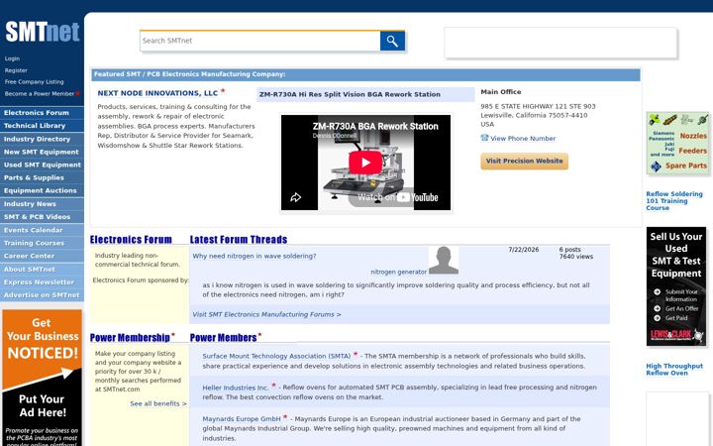This screenshot has width=713, height=446.
Task: Open Parts & Supplies menu item
Action: 42,177
